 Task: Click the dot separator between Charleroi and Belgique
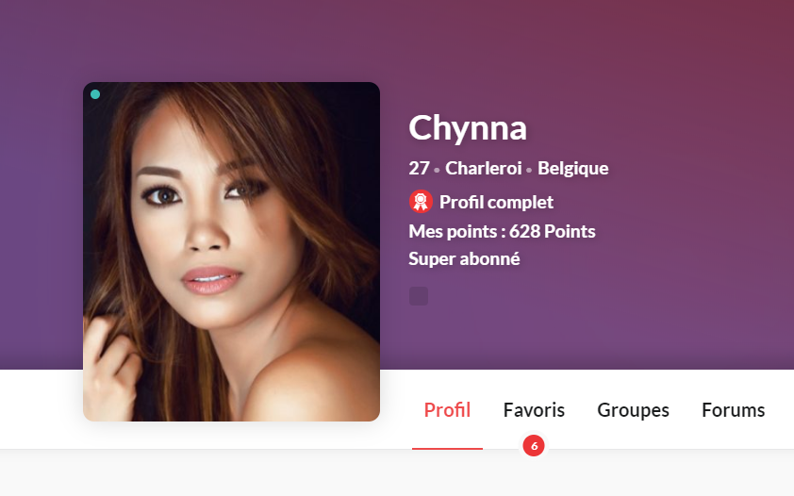529,171
